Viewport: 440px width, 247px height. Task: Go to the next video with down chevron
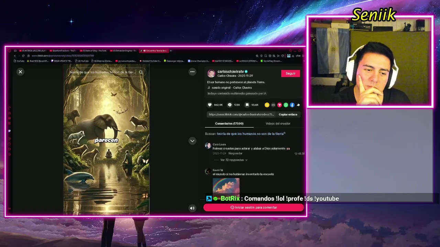coord(192,141)
